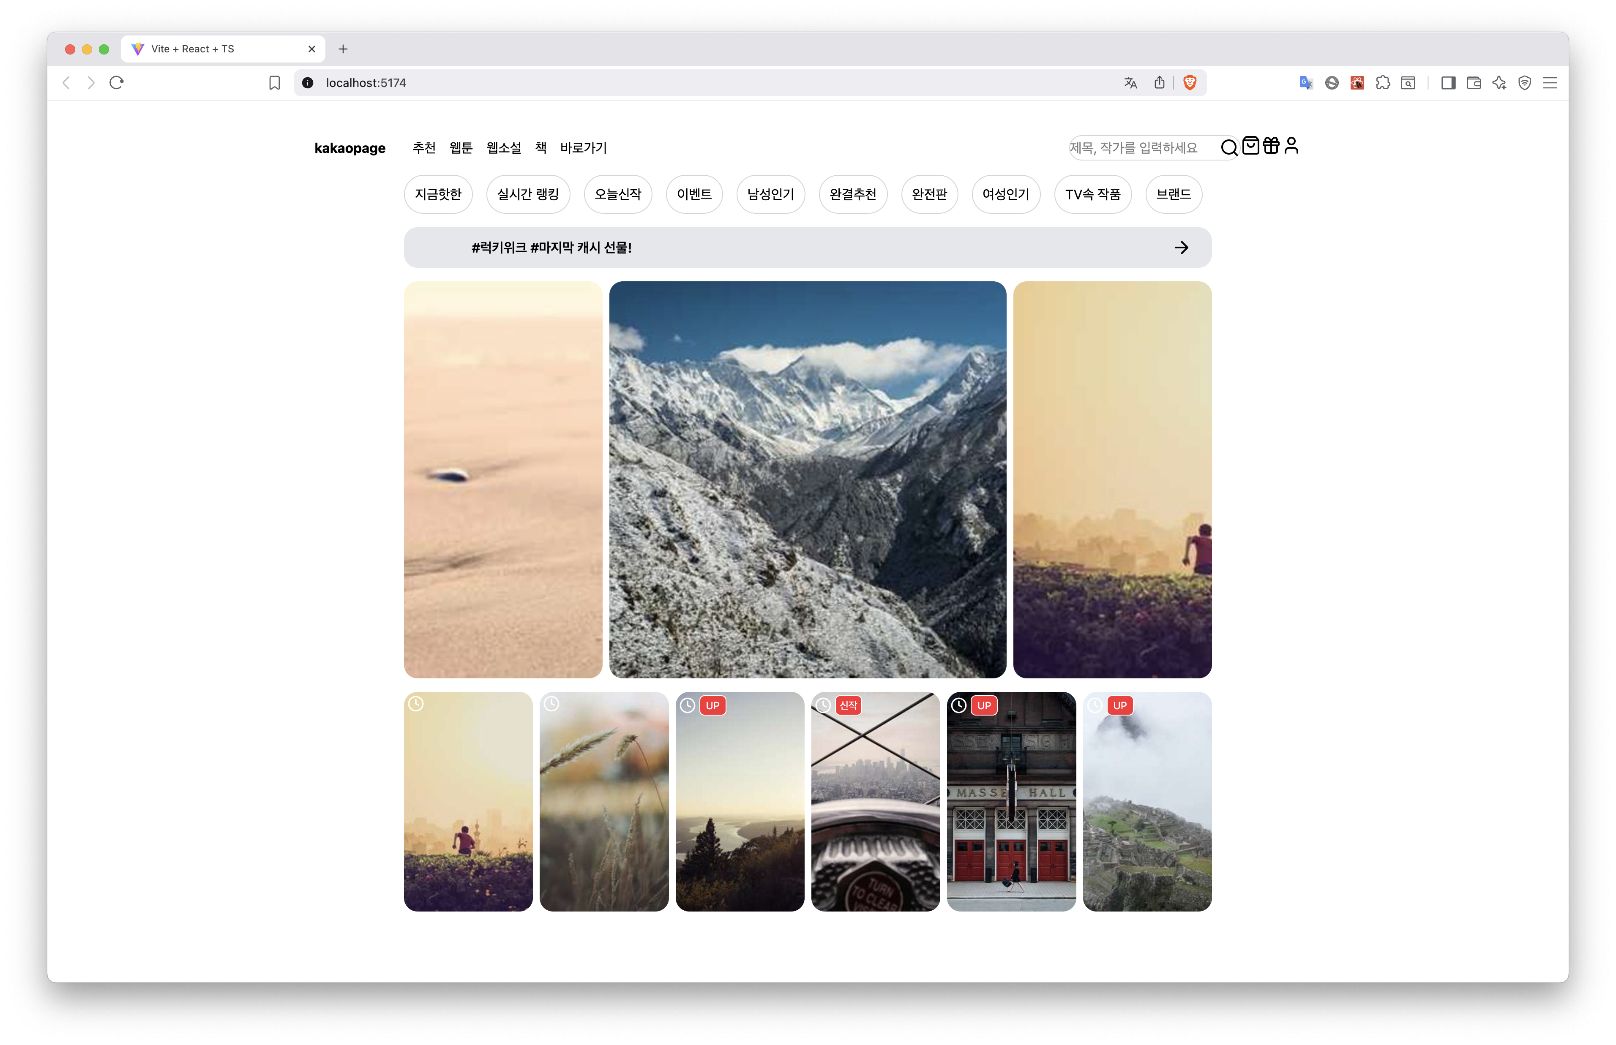Select the 웹소설 navigation menu item
This screenshot has width=1616, height=1045.
[504, 148]
